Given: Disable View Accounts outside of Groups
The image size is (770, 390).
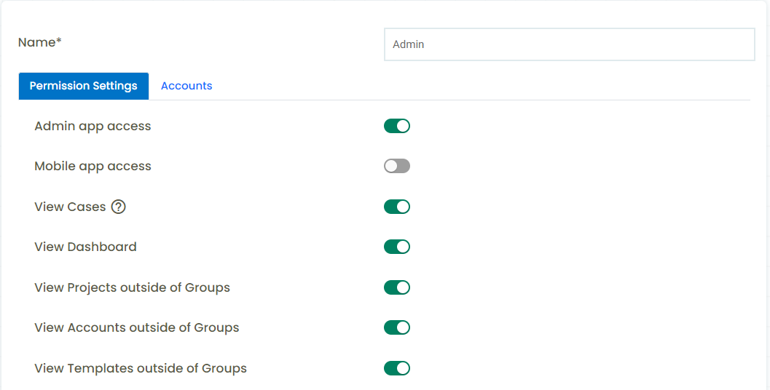Looking at the screenshot, I should (x=397, y=327).
